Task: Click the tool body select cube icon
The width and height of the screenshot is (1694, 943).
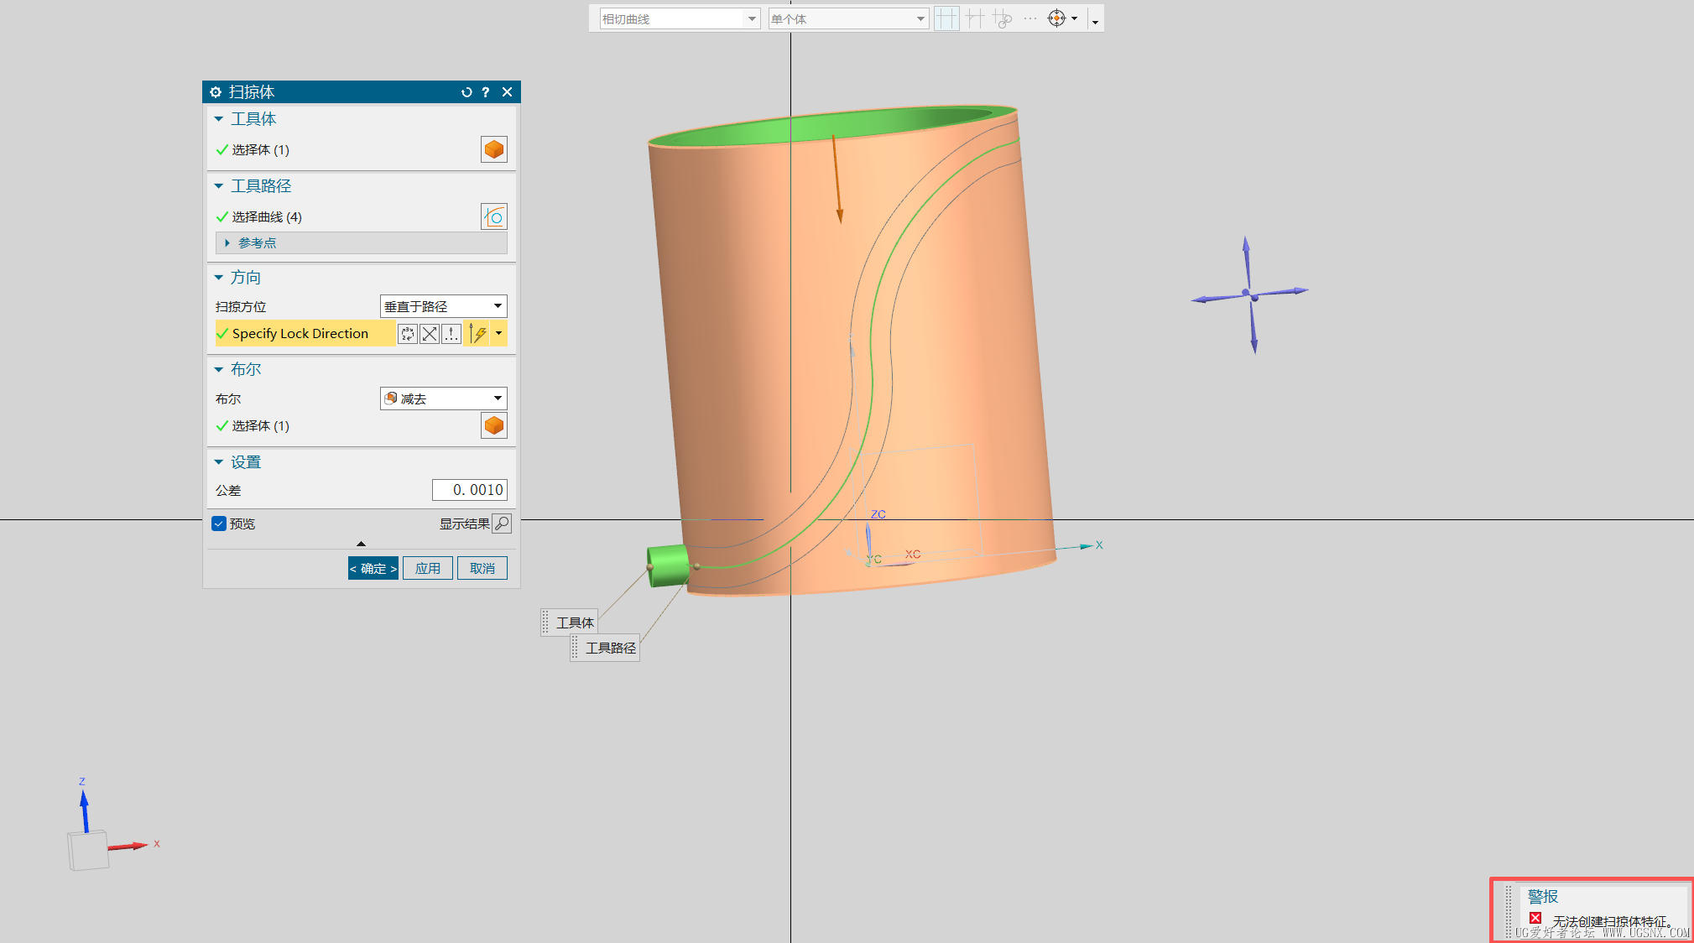Action: pyautogui.click(x=494, y=149)
